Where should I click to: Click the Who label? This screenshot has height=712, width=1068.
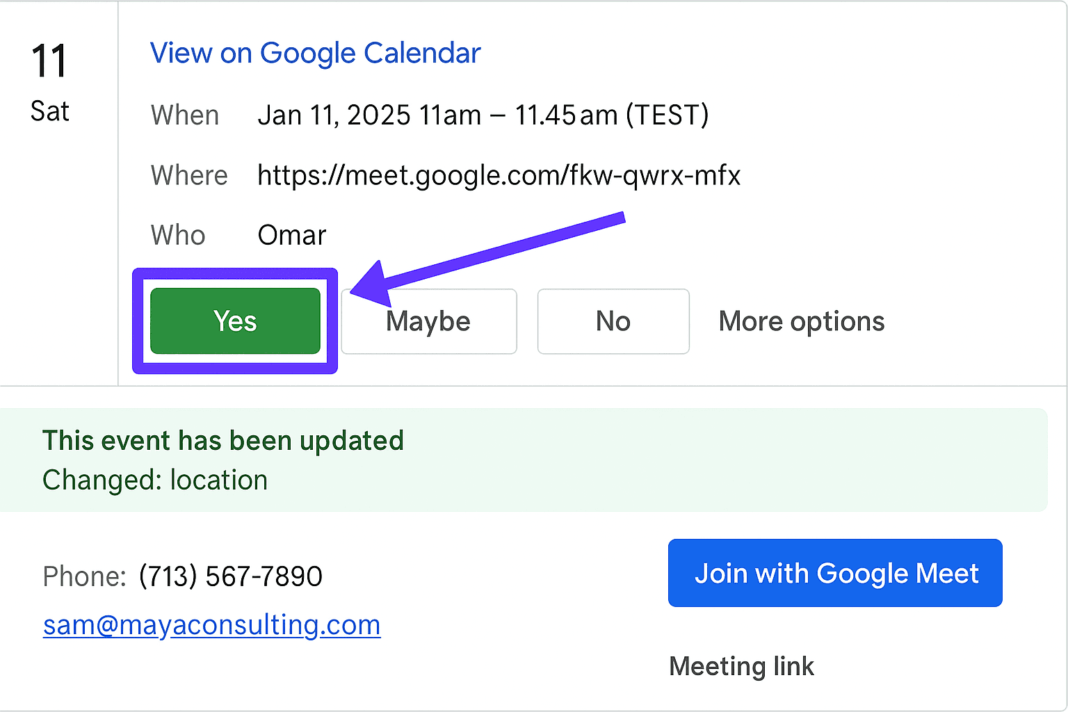(x=178, y=236)
